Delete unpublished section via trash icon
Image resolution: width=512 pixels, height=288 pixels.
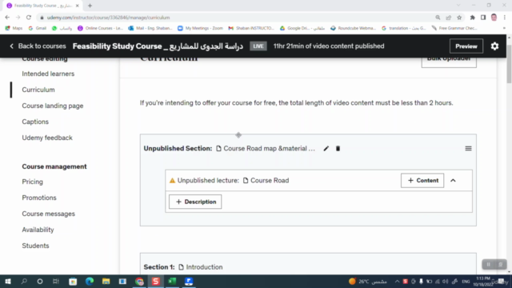pos(338,149)
